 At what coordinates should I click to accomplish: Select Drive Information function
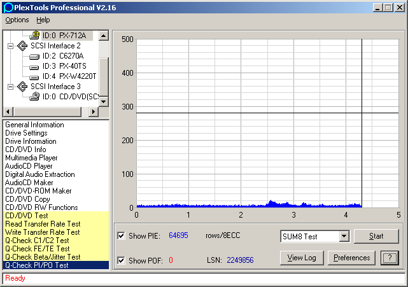(31, 141)
